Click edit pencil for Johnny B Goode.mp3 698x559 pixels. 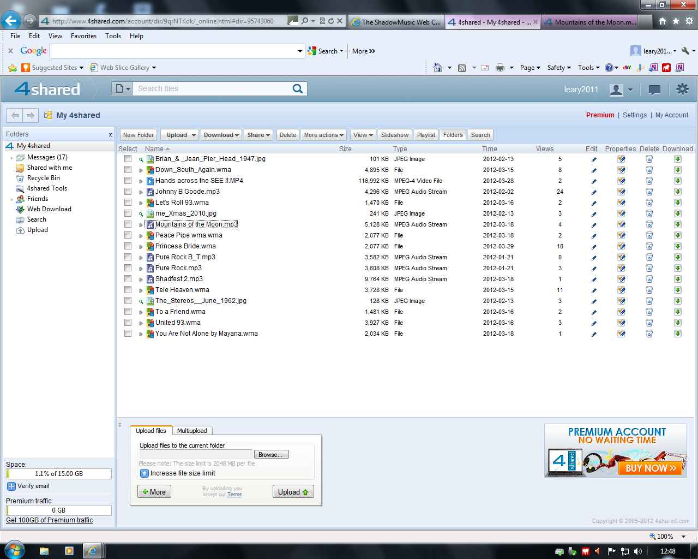click(594, 192)
